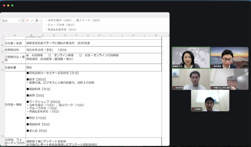Select row 9 header
251x147 pixels.
pyautogui.click(x=2, y=50)
